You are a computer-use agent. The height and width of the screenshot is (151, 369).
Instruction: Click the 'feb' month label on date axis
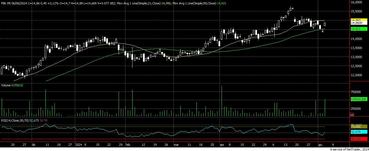coord(128,144)
